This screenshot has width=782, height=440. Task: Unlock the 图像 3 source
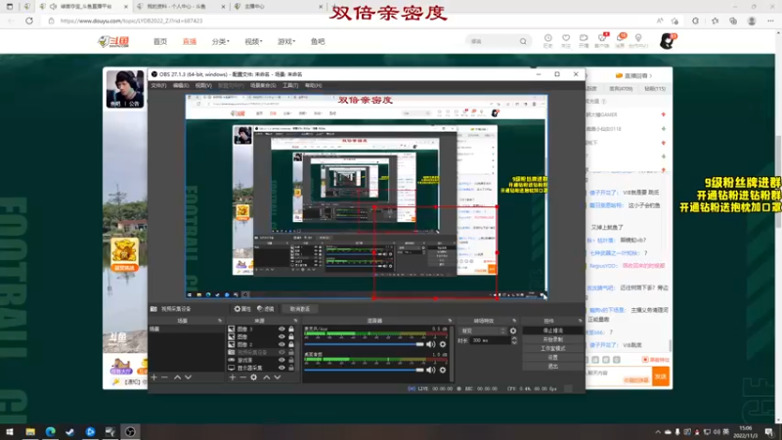291,330
